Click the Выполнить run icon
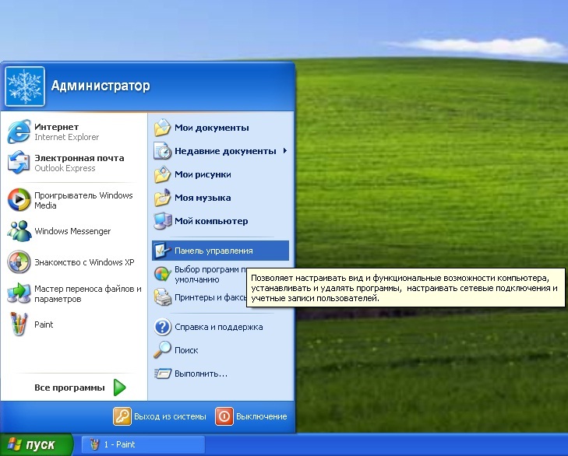The width and height of the screenshot is (568, 456). click(x=162, y=373)
